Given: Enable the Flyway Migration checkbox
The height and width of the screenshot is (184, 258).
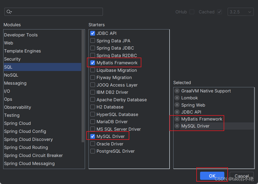Looking at the screenshot, I should 93,77.
